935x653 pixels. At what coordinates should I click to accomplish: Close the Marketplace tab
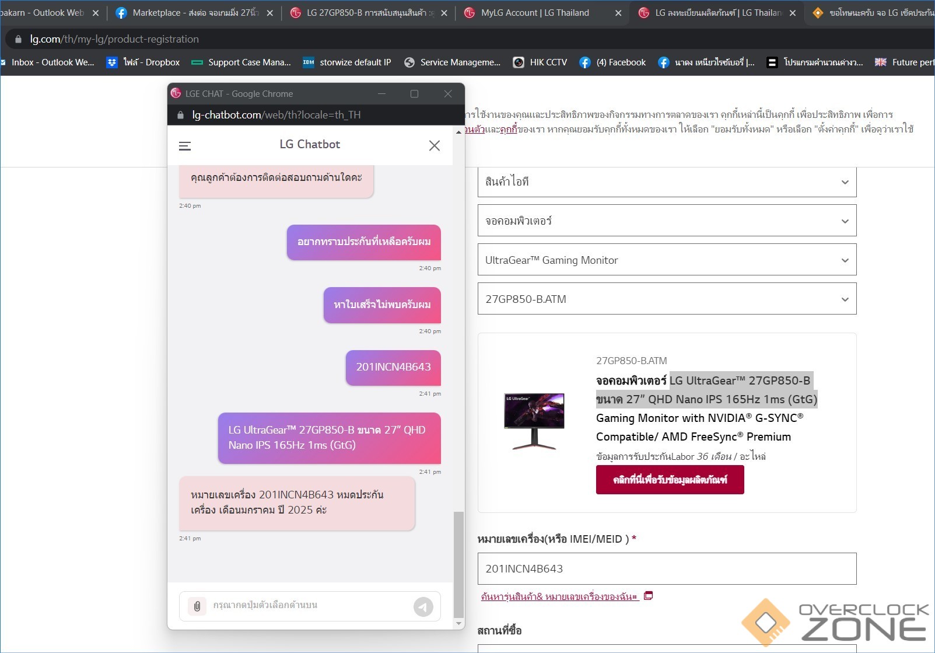(269, 13)
